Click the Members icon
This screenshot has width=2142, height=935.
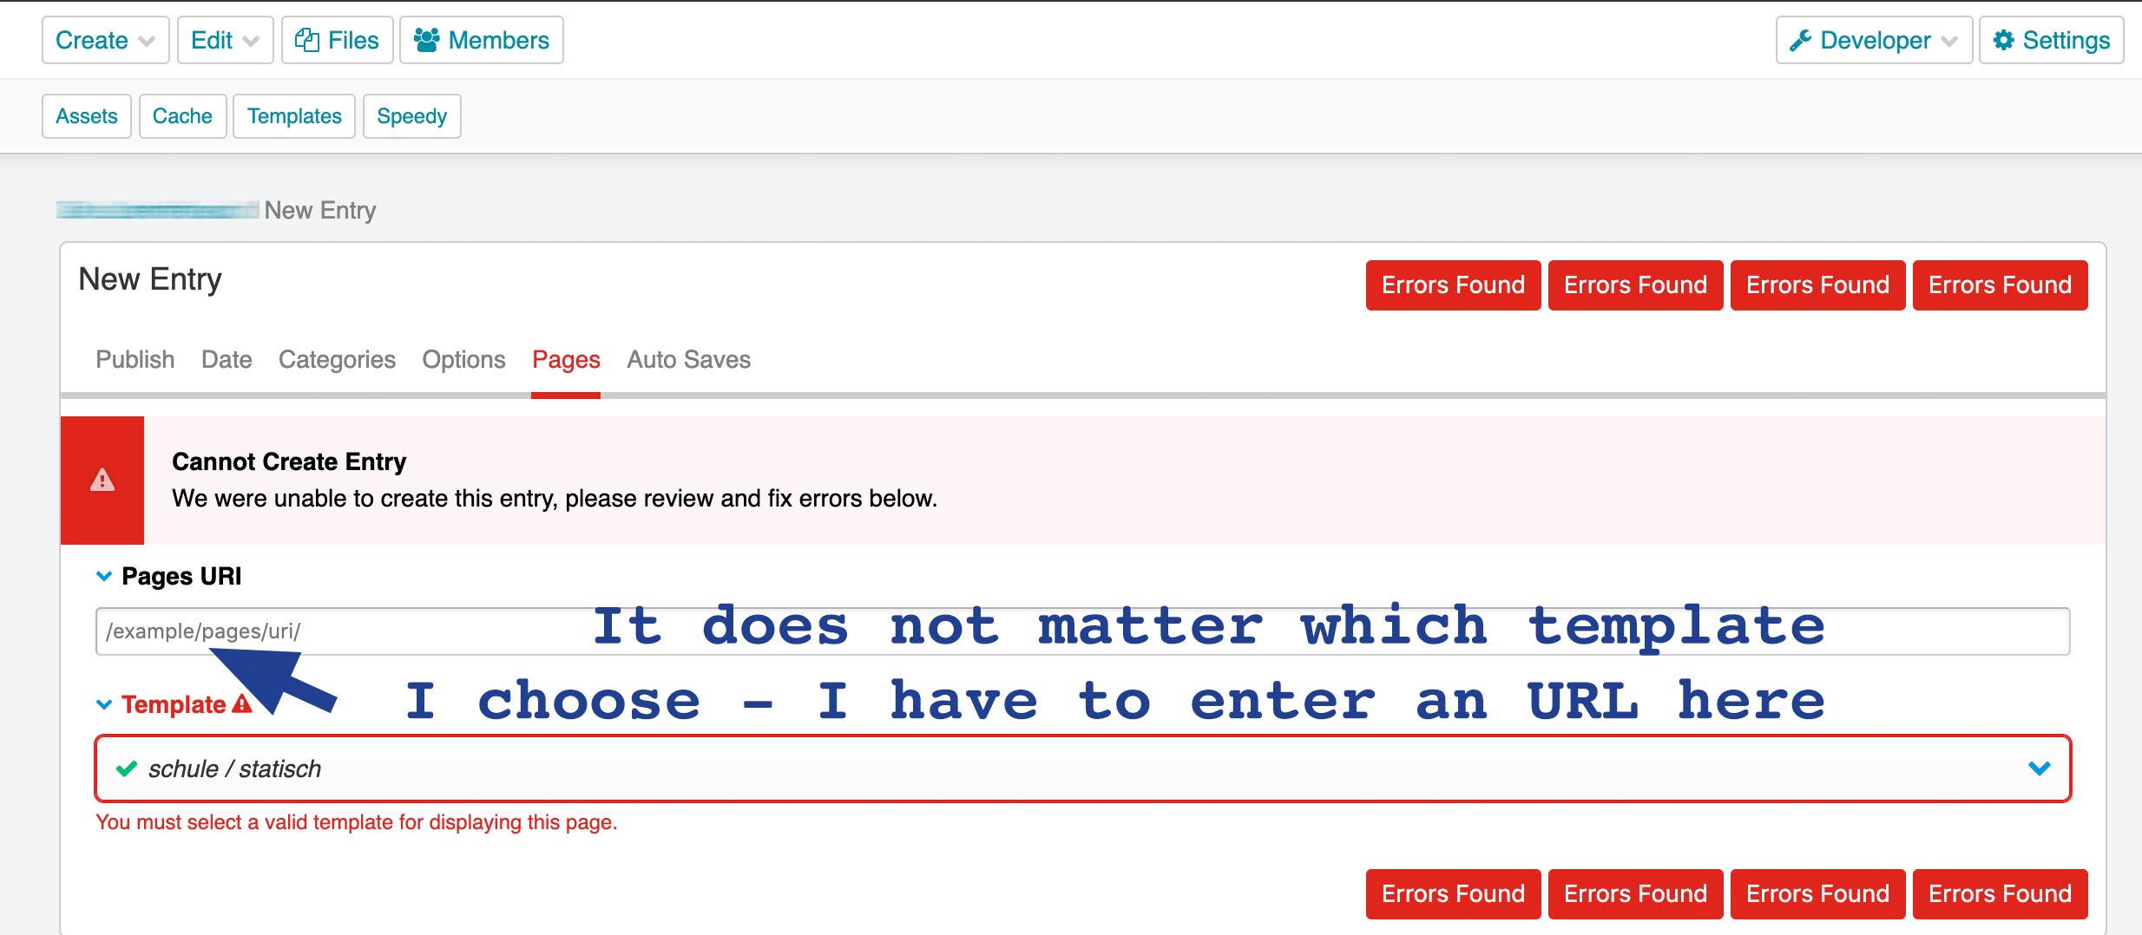(x=427, y=38)
